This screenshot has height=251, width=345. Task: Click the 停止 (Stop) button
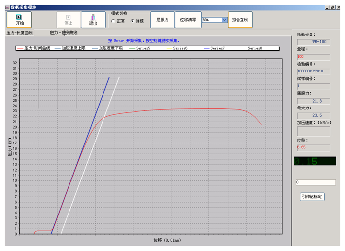click(68, 20)
